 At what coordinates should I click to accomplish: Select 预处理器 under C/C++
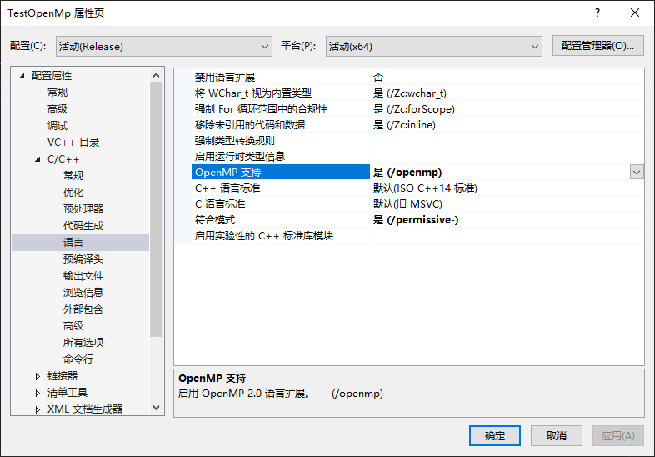(x=83, y=209)
